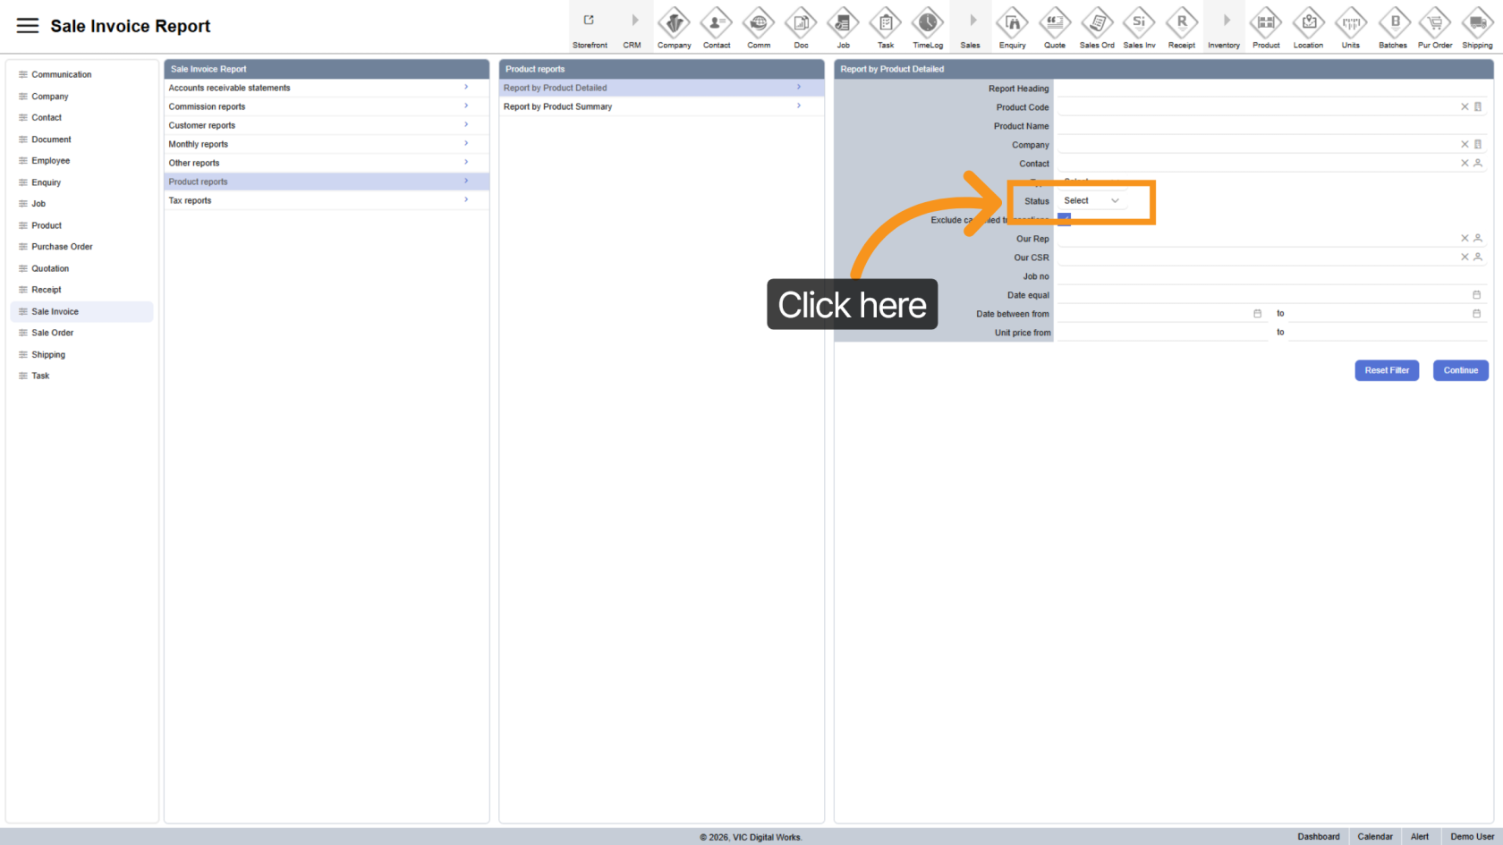Clear the Product Code field with X
The height and width of the screenshot is (845, 1503).
[x=1465, y=107]
